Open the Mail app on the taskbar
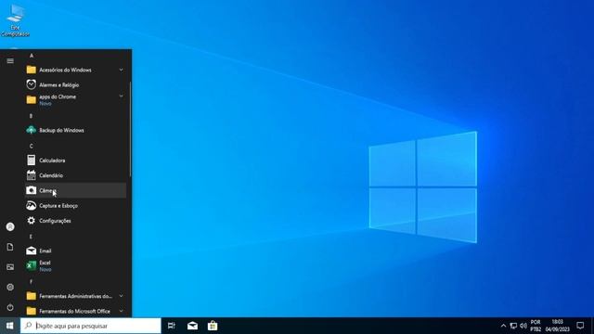This screenshot has height=334, width=594. click(192, 326)
